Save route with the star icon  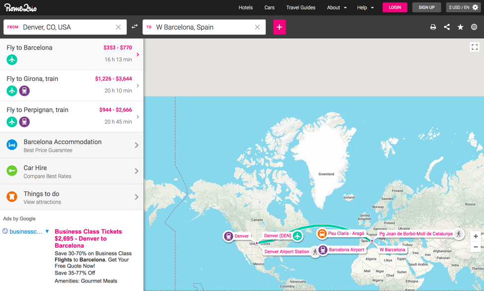coord(460,27)
